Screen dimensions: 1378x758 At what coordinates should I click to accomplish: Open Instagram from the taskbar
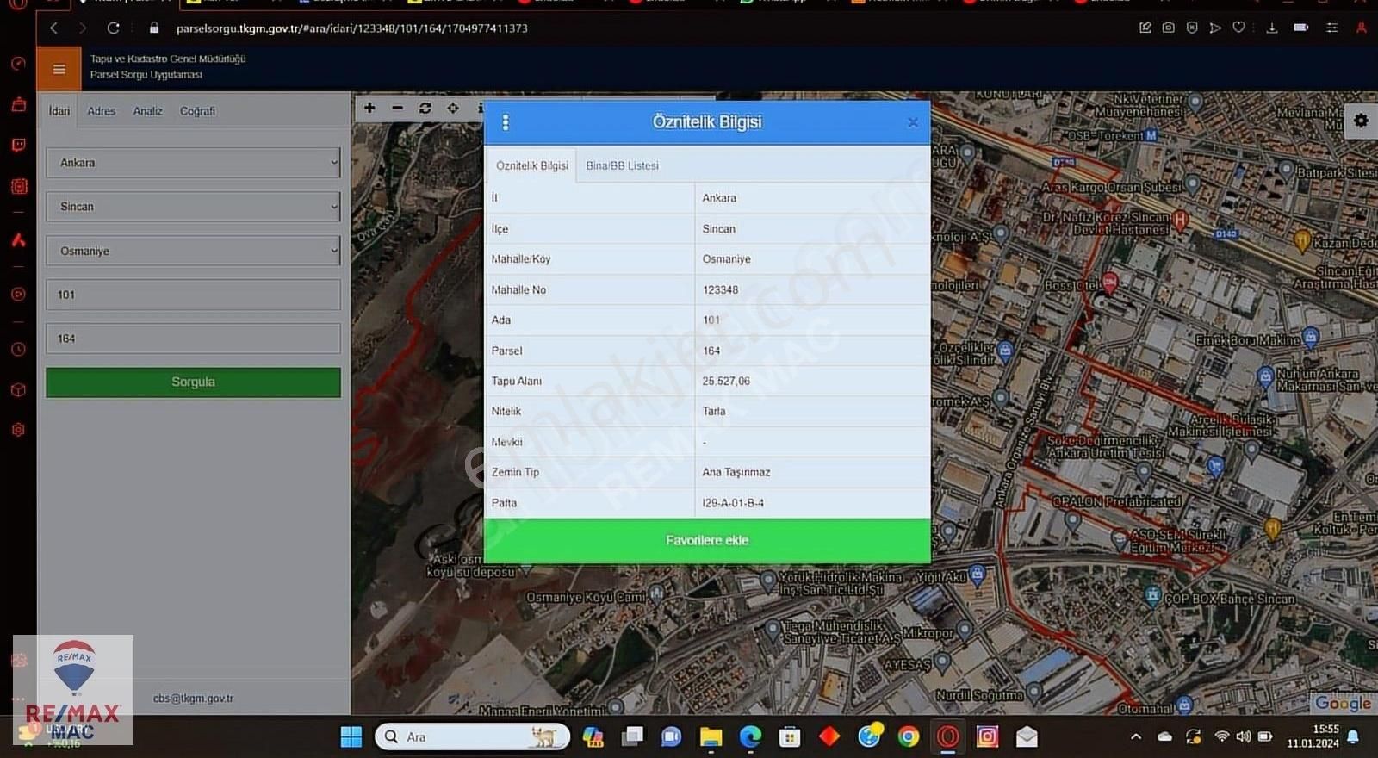click(x=987, y=736)
